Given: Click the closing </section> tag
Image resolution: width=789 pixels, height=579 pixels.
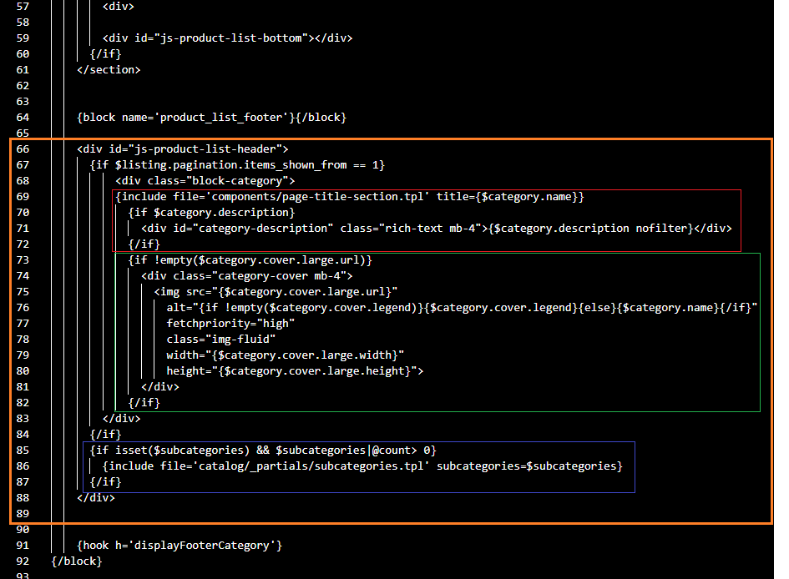Looking at the screenshot, I should pos(109,70).
